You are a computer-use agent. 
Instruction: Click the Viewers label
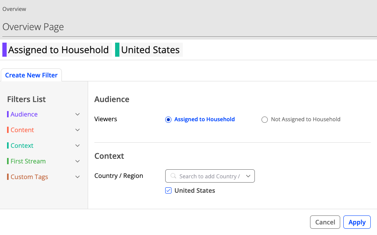106,119
